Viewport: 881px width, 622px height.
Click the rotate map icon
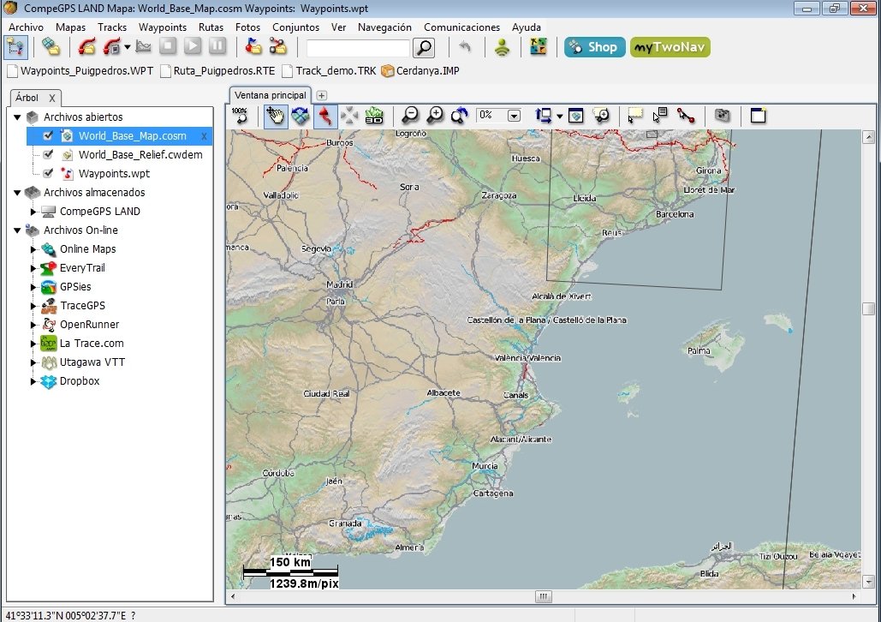click(301, 116)
